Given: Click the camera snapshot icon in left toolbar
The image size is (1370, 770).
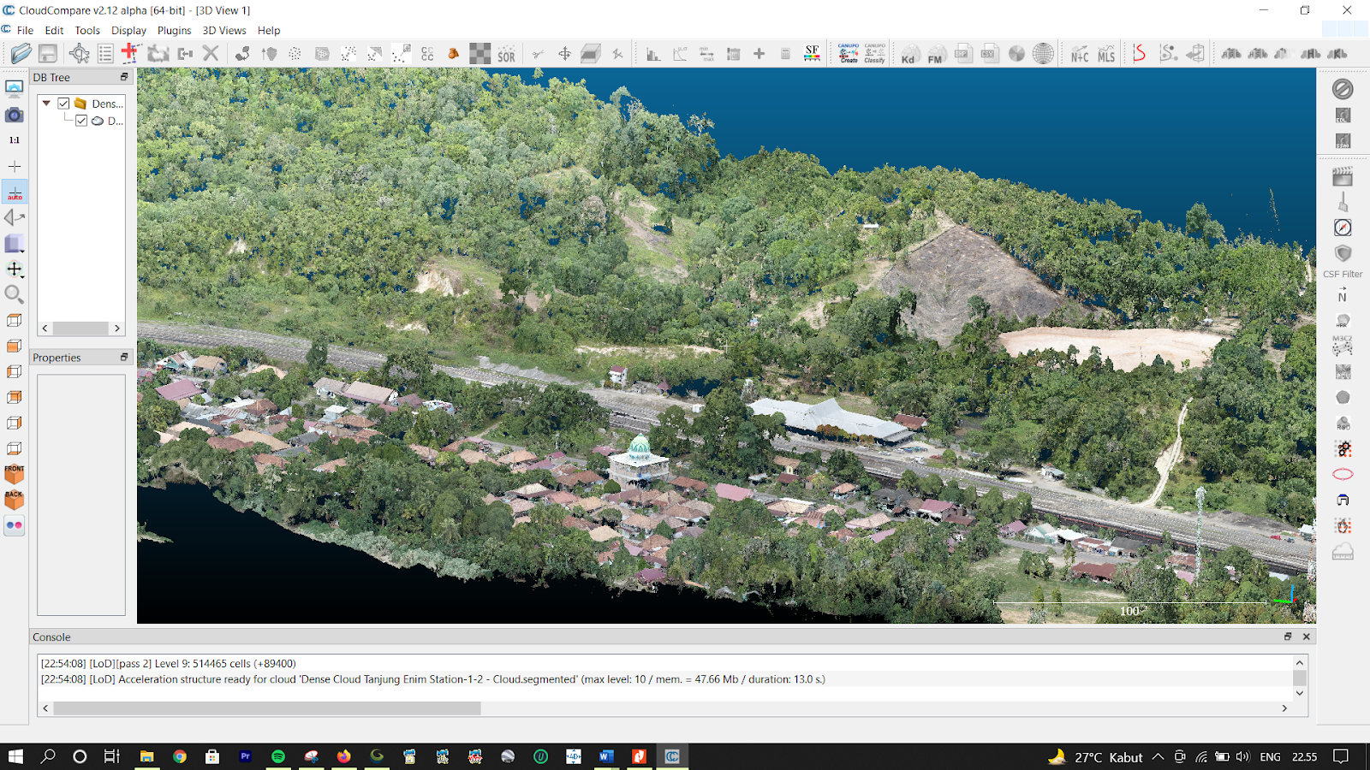Looking at the screenshot, I should pos(15,115).
